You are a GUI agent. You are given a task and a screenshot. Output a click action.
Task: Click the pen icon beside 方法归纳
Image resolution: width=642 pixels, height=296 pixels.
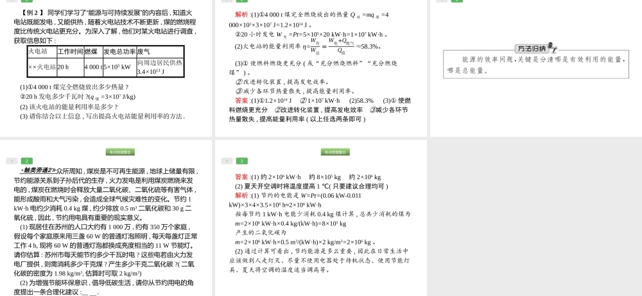coord(552,47)
